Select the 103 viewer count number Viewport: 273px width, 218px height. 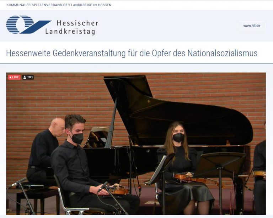pos(30,77)
